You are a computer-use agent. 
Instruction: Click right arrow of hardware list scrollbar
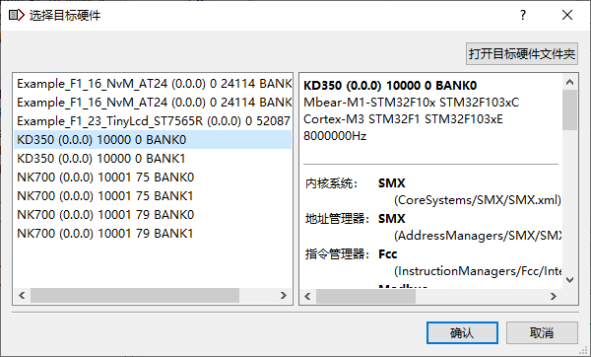pyautogui.click(x=284, y=296)
